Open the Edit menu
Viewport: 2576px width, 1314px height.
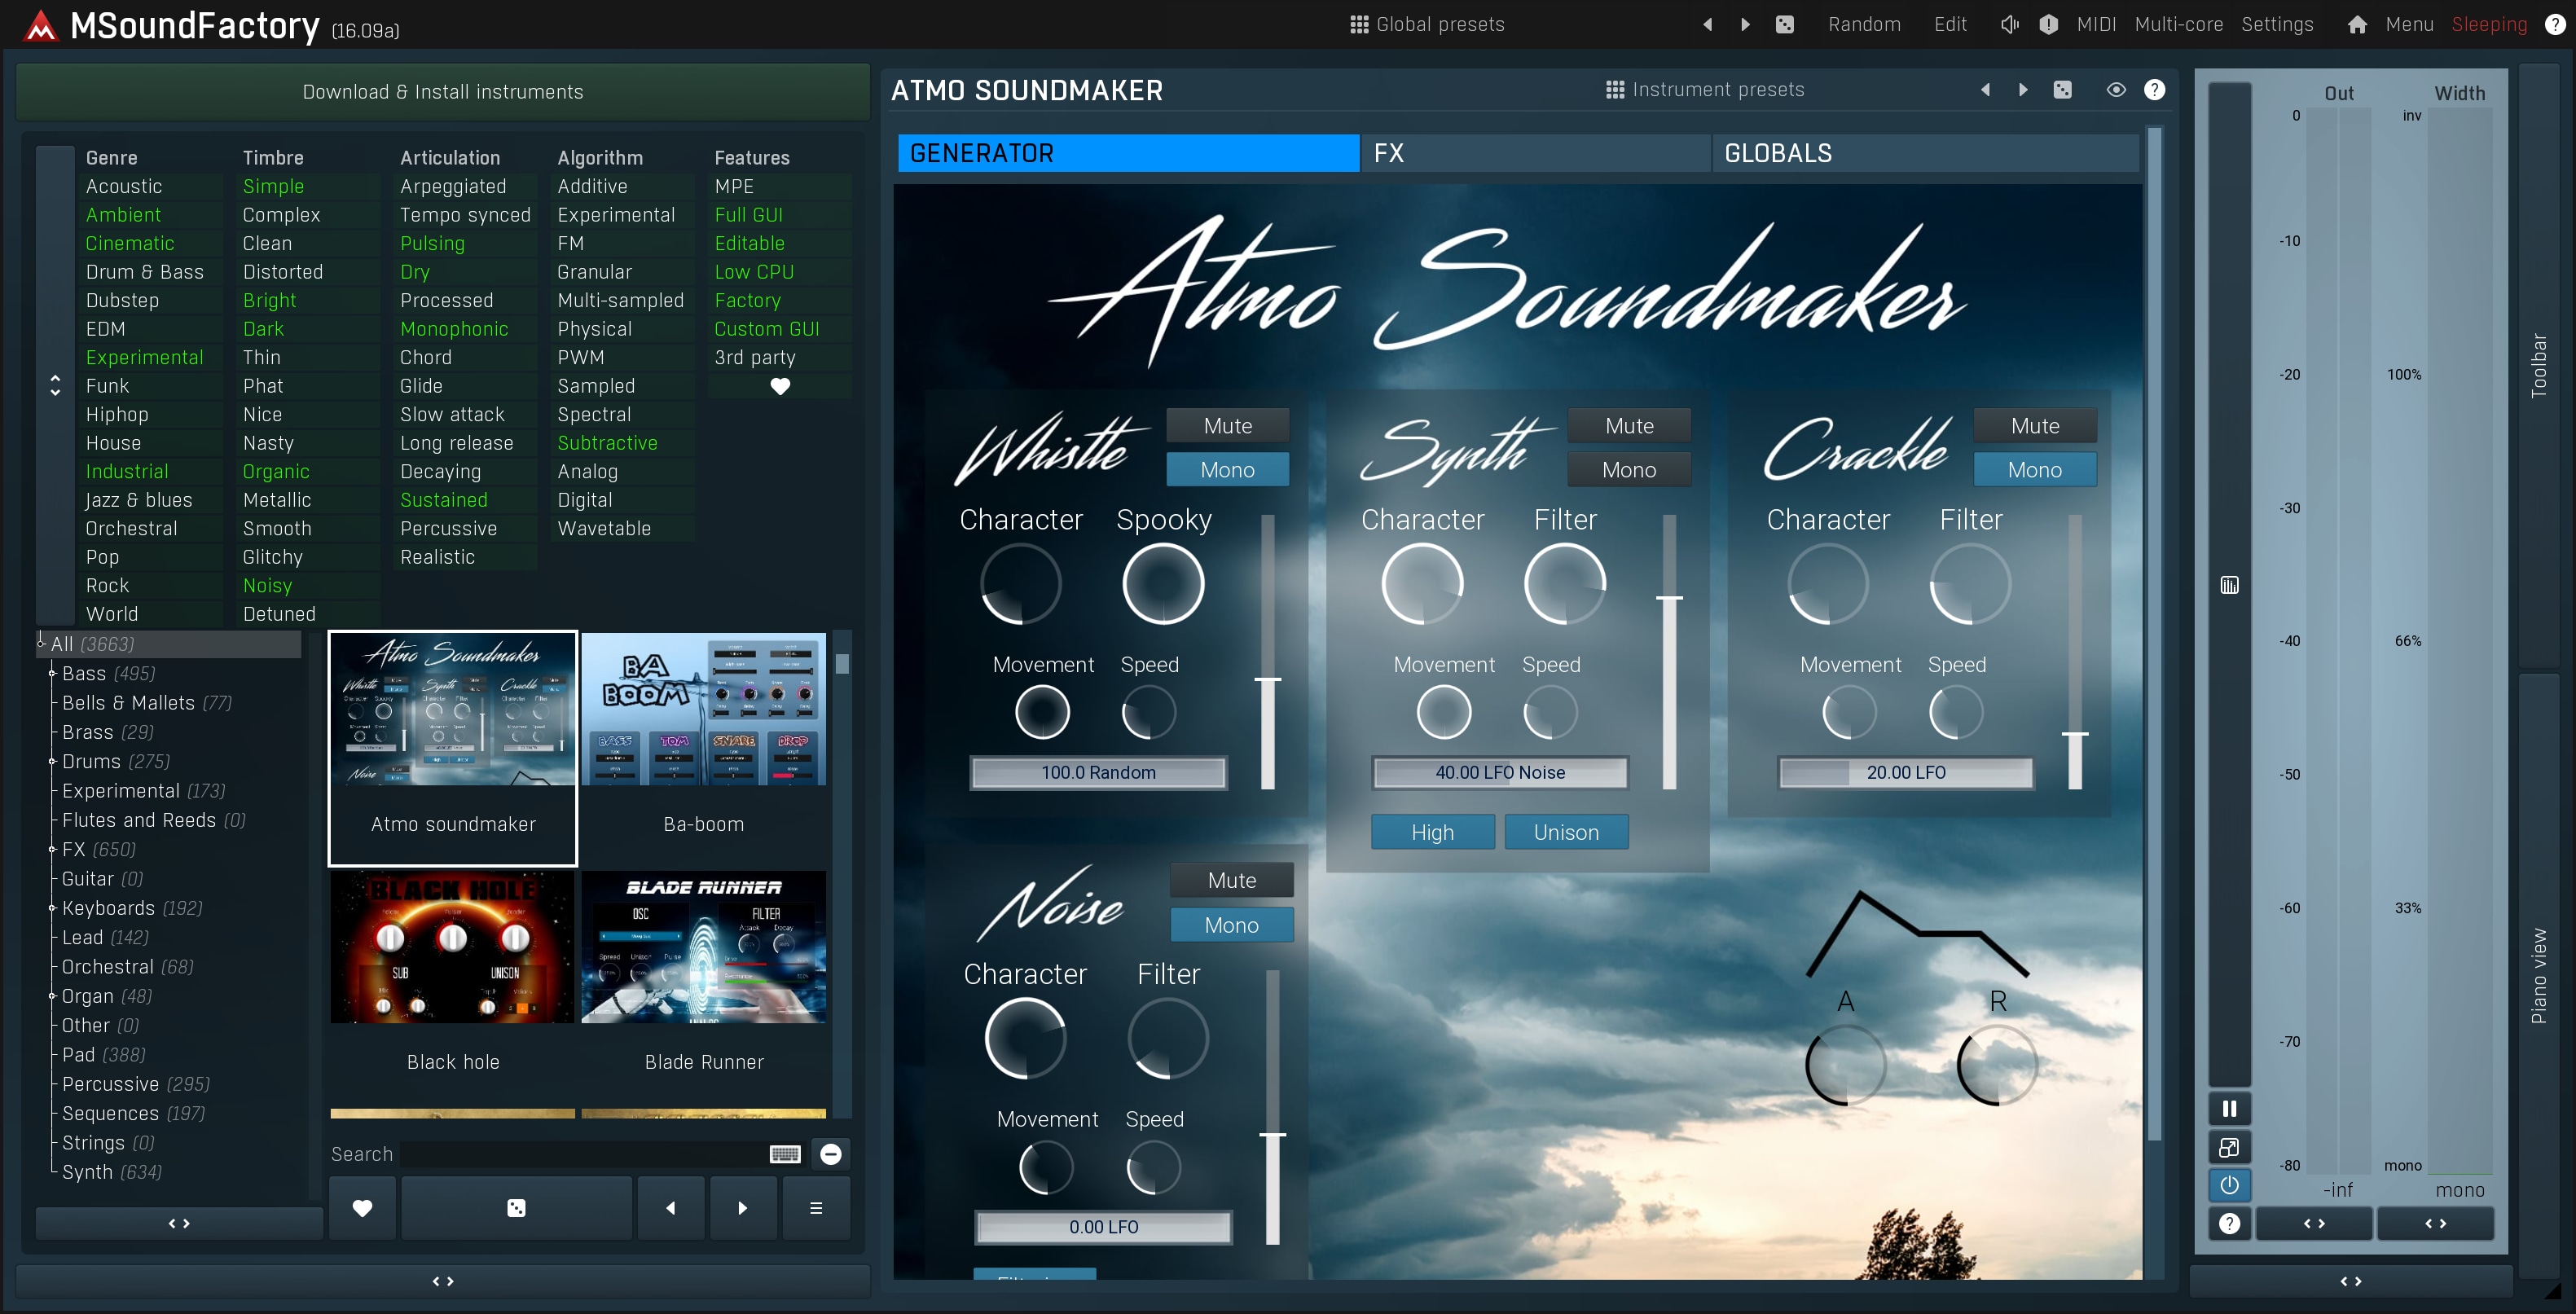1949,24
